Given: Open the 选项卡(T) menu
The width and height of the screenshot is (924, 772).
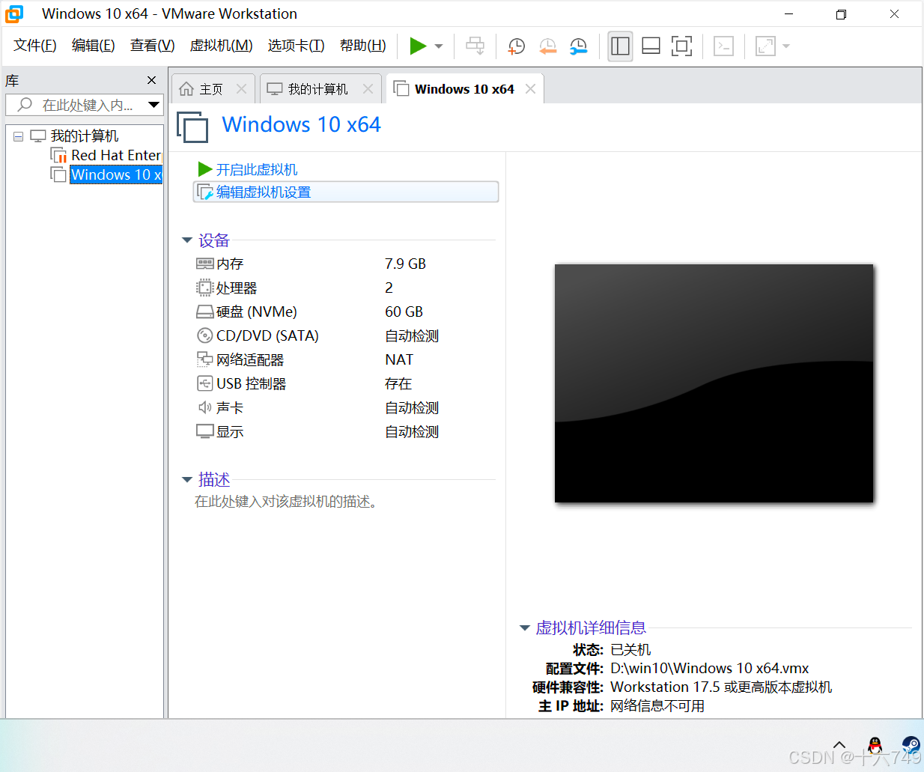Looking at the screenshot, I should (297, 46).
